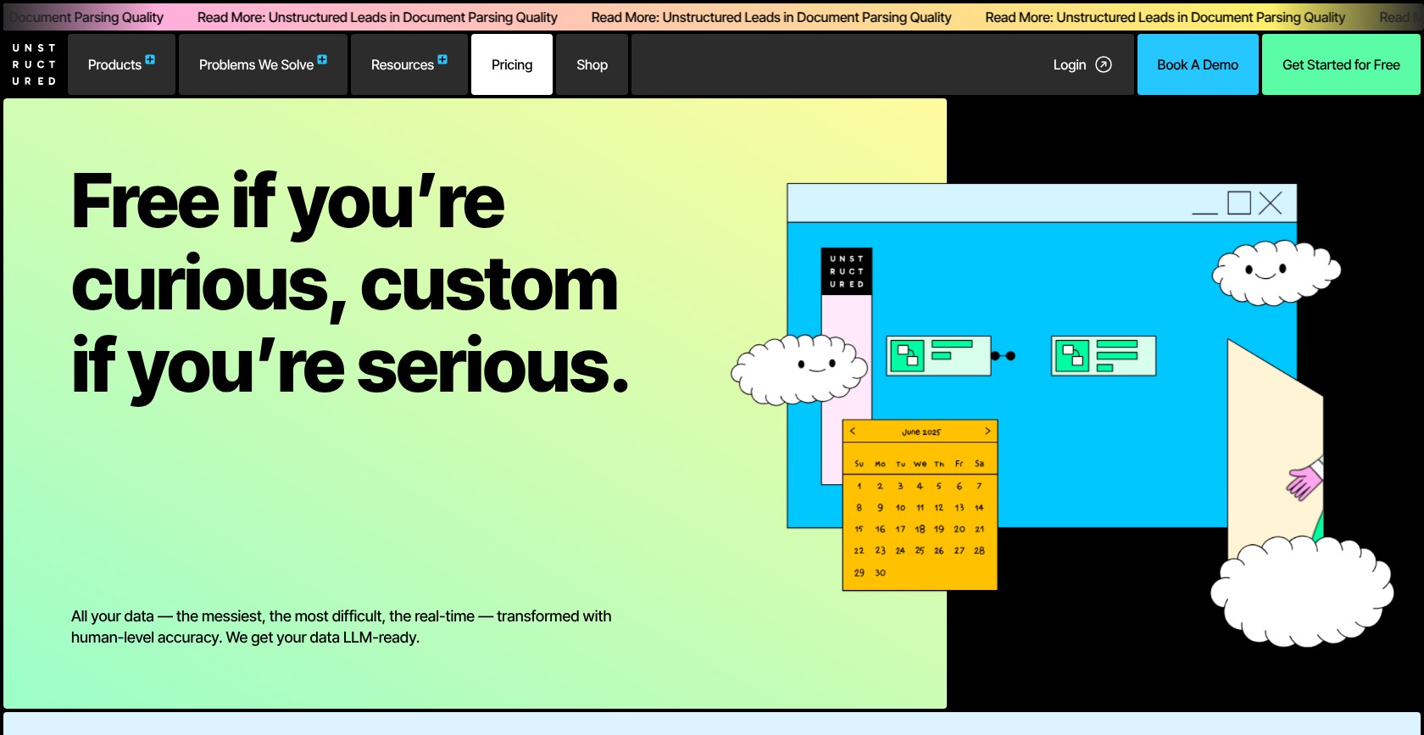This screenshot has height=735, width=1424.
Task: Go to the Shop page
Action: (x=592, y=64)
